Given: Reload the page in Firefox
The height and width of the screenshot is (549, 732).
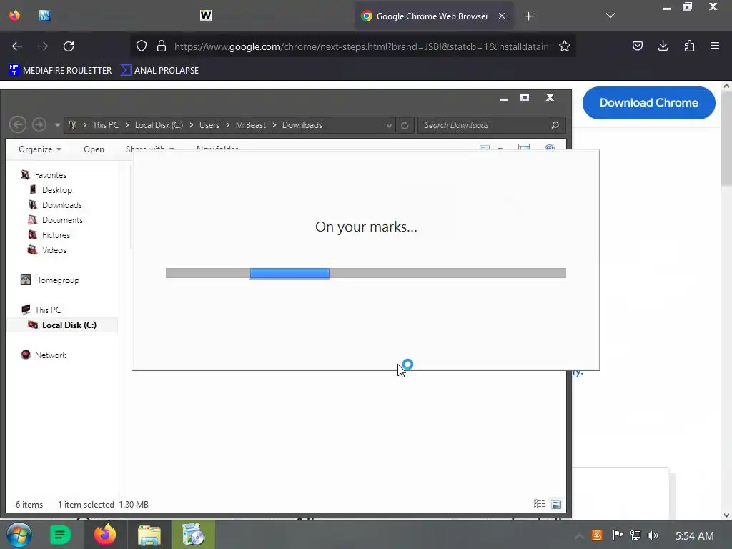Looking at the screenshot, I should (69, 46).
